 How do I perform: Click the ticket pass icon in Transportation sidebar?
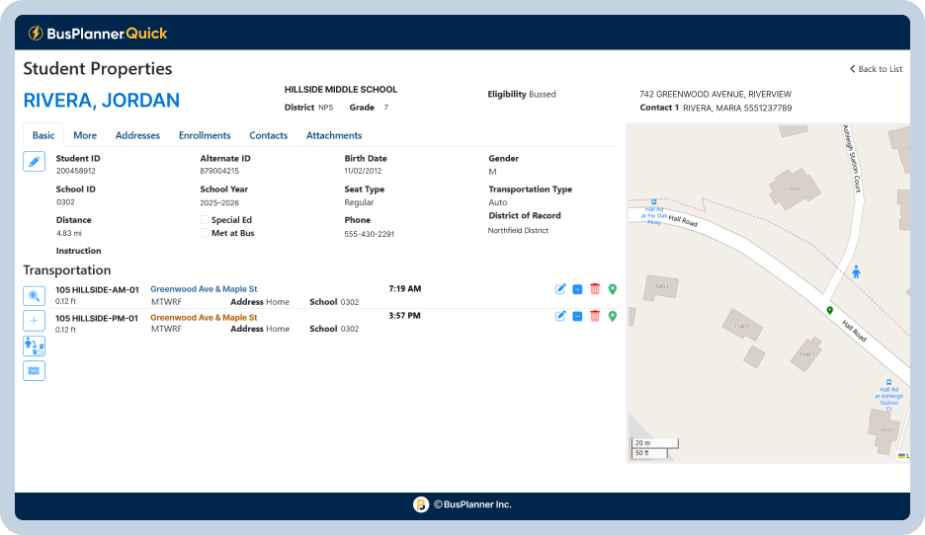coord(34,371)
